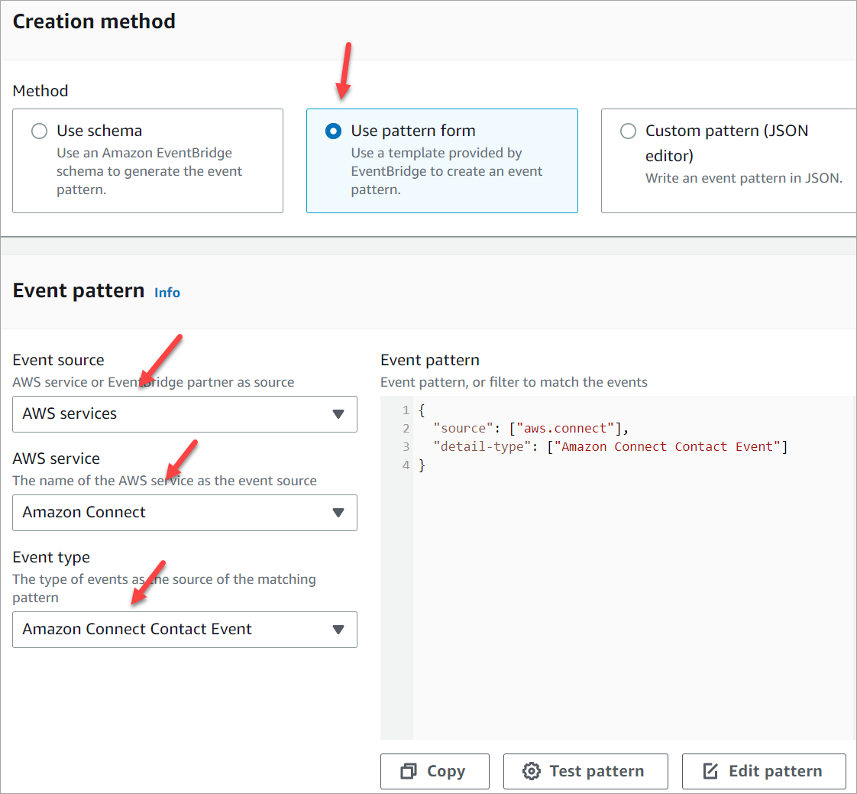Viewport: 857px width, 794px height.
Task: Select Custom pattern (JSON editor) method
Action: point(628,131)
